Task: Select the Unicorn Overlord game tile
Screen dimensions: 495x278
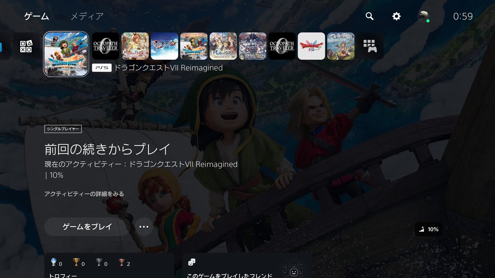Action: (x=252, y=45)
